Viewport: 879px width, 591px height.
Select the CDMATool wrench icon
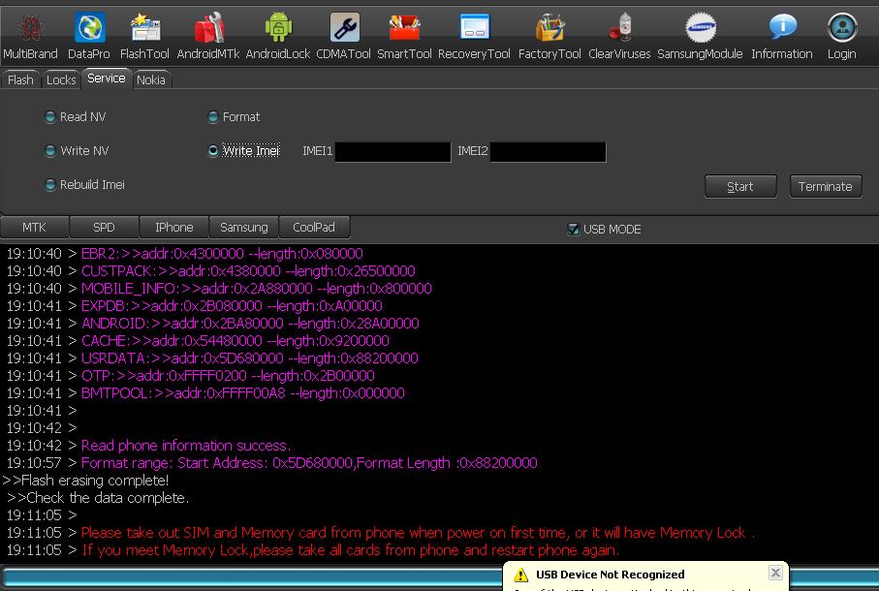344,27
